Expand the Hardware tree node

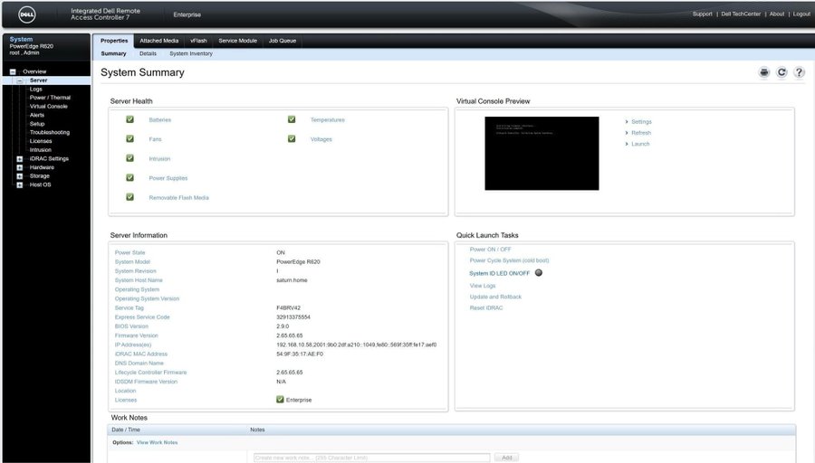pyautogui.click(x=20, y=167)
